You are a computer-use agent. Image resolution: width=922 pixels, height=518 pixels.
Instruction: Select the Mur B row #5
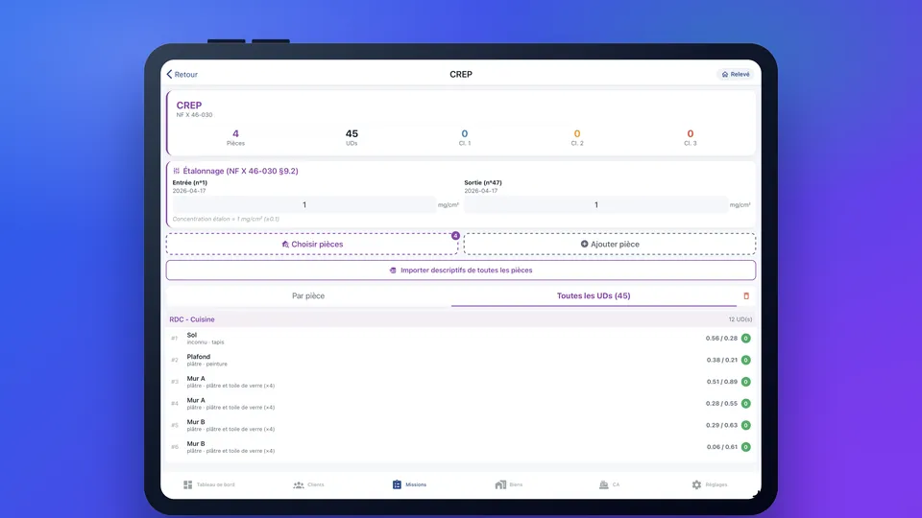click(461, 425)
